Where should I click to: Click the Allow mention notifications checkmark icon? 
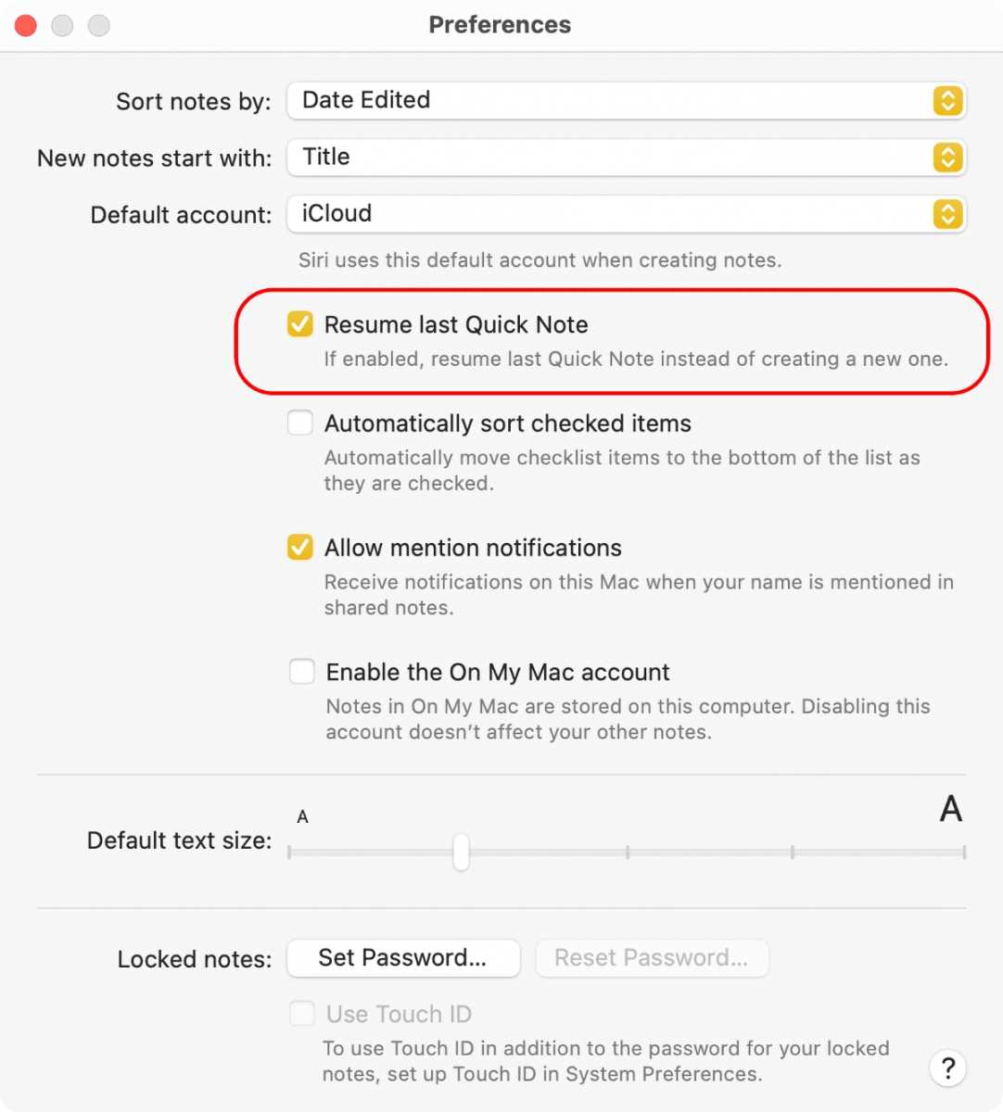(x=299, y=548)
